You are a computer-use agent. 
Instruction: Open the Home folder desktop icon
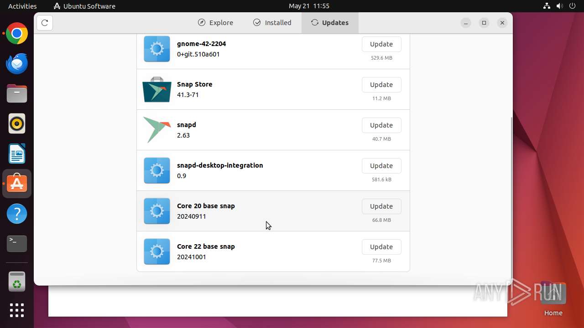(x=553, y=299)
